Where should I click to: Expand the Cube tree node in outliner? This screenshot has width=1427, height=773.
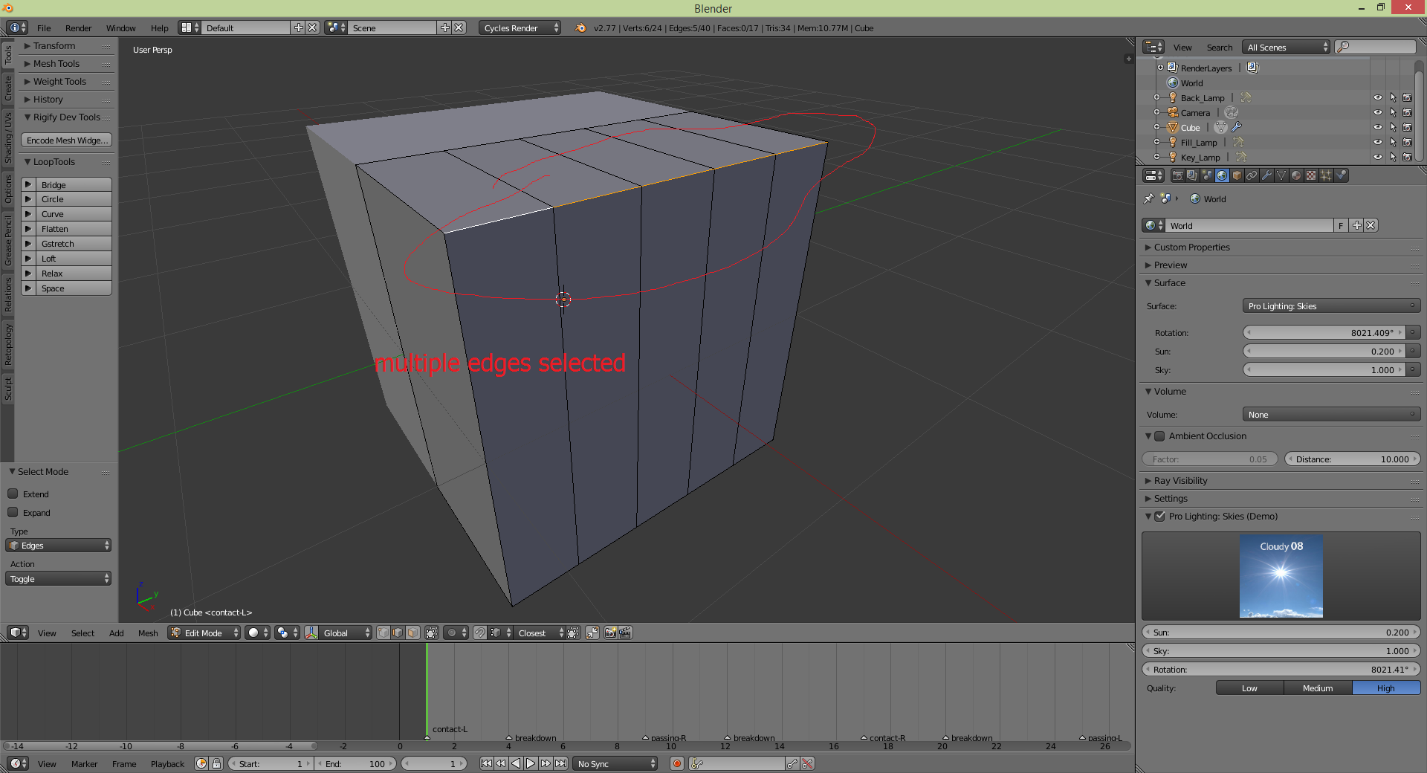(1156, 127)
